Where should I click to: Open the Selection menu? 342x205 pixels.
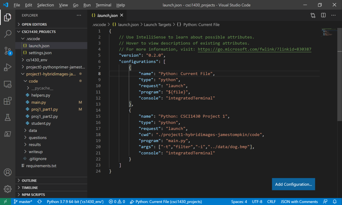coord(45,5)
